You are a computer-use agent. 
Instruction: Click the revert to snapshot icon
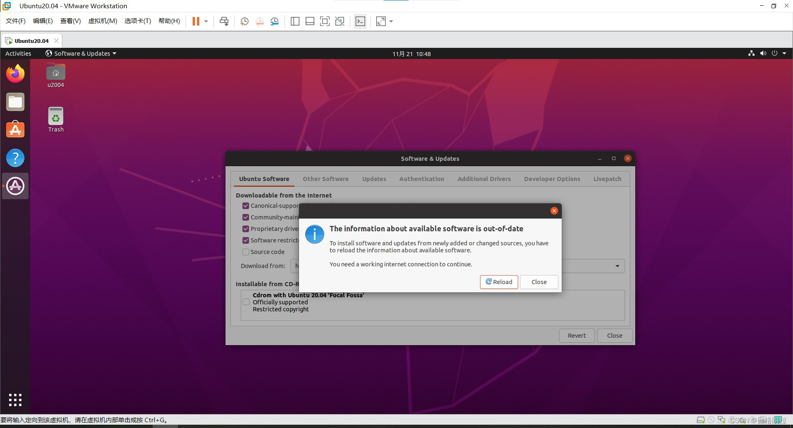259,21
